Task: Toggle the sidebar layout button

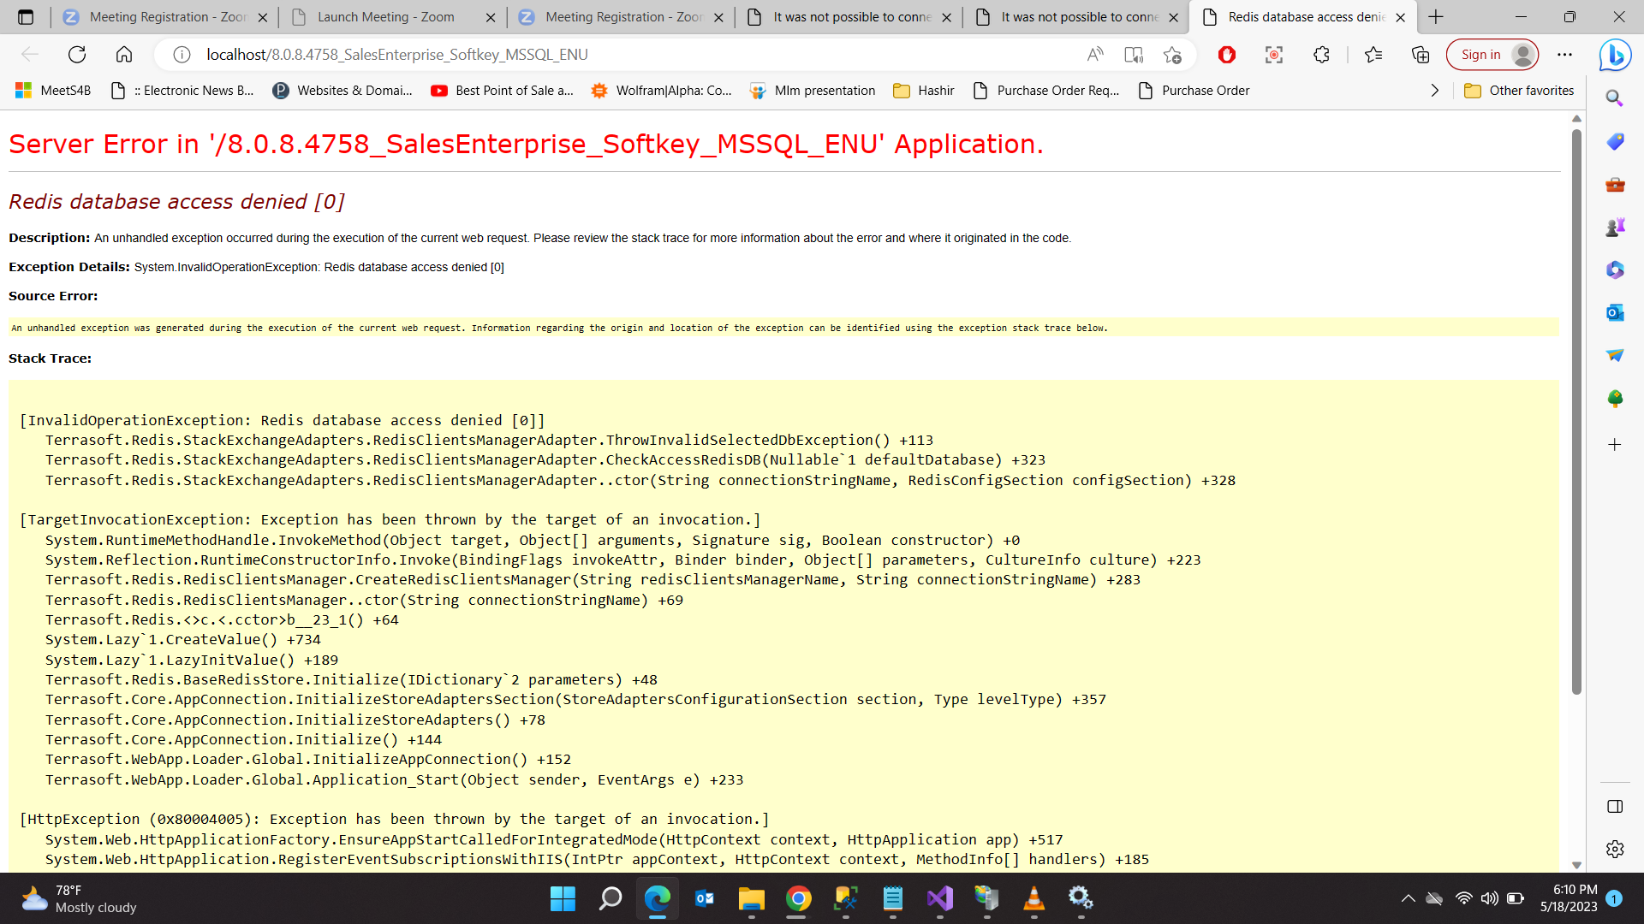Action: (x=1615, y=806)
